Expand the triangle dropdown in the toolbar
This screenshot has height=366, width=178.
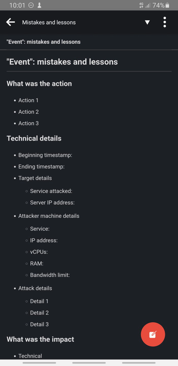[x=147, y=22]
